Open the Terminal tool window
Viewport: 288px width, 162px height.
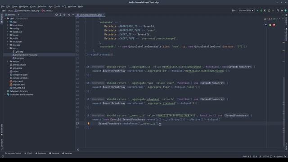coord(54,153)
